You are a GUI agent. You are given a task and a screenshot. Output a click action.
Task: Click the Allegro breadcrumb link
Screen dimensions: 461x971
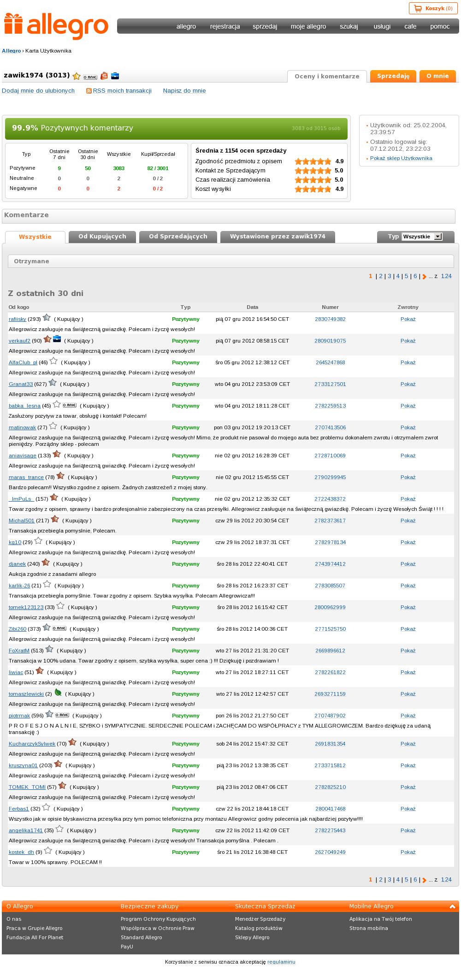click(x=12, y=51)
